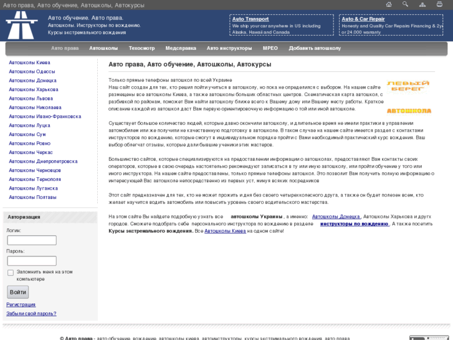Open Автошколы Днепропетровска in the sidebar
This screenshot has height=340, width=453.
(x=44, y=161)
